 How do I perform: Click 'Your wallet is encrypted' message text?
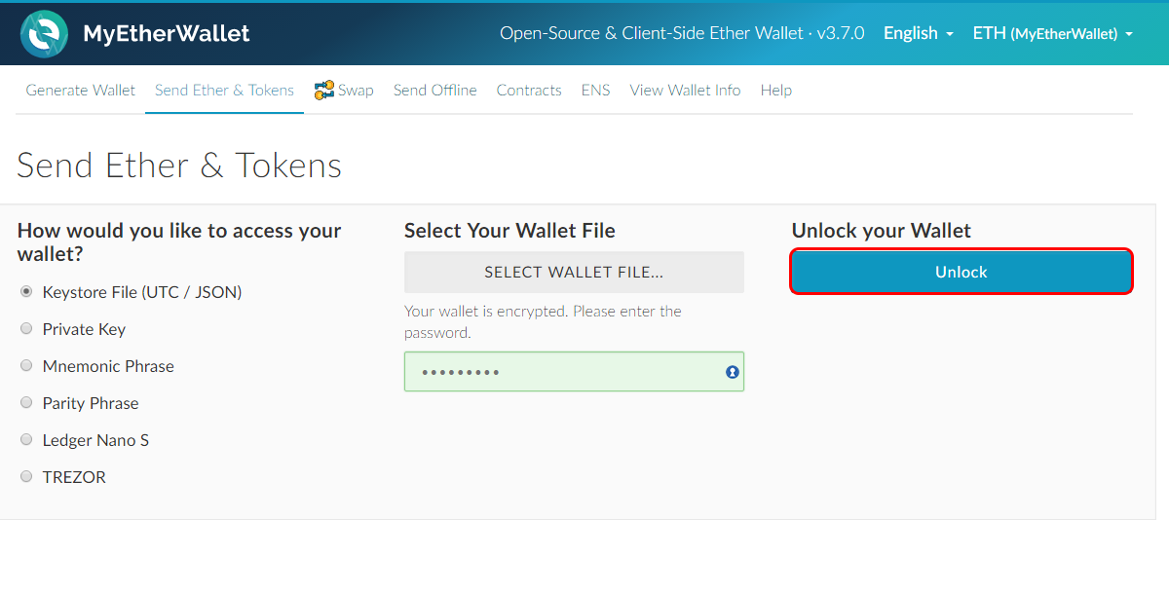point(543,321)
